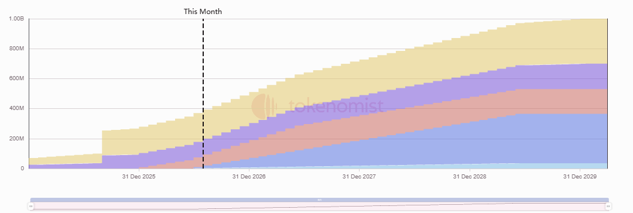Click the 600M y-axis label
The height and width of the screenshot is (213, 633).
click(18, 78)
